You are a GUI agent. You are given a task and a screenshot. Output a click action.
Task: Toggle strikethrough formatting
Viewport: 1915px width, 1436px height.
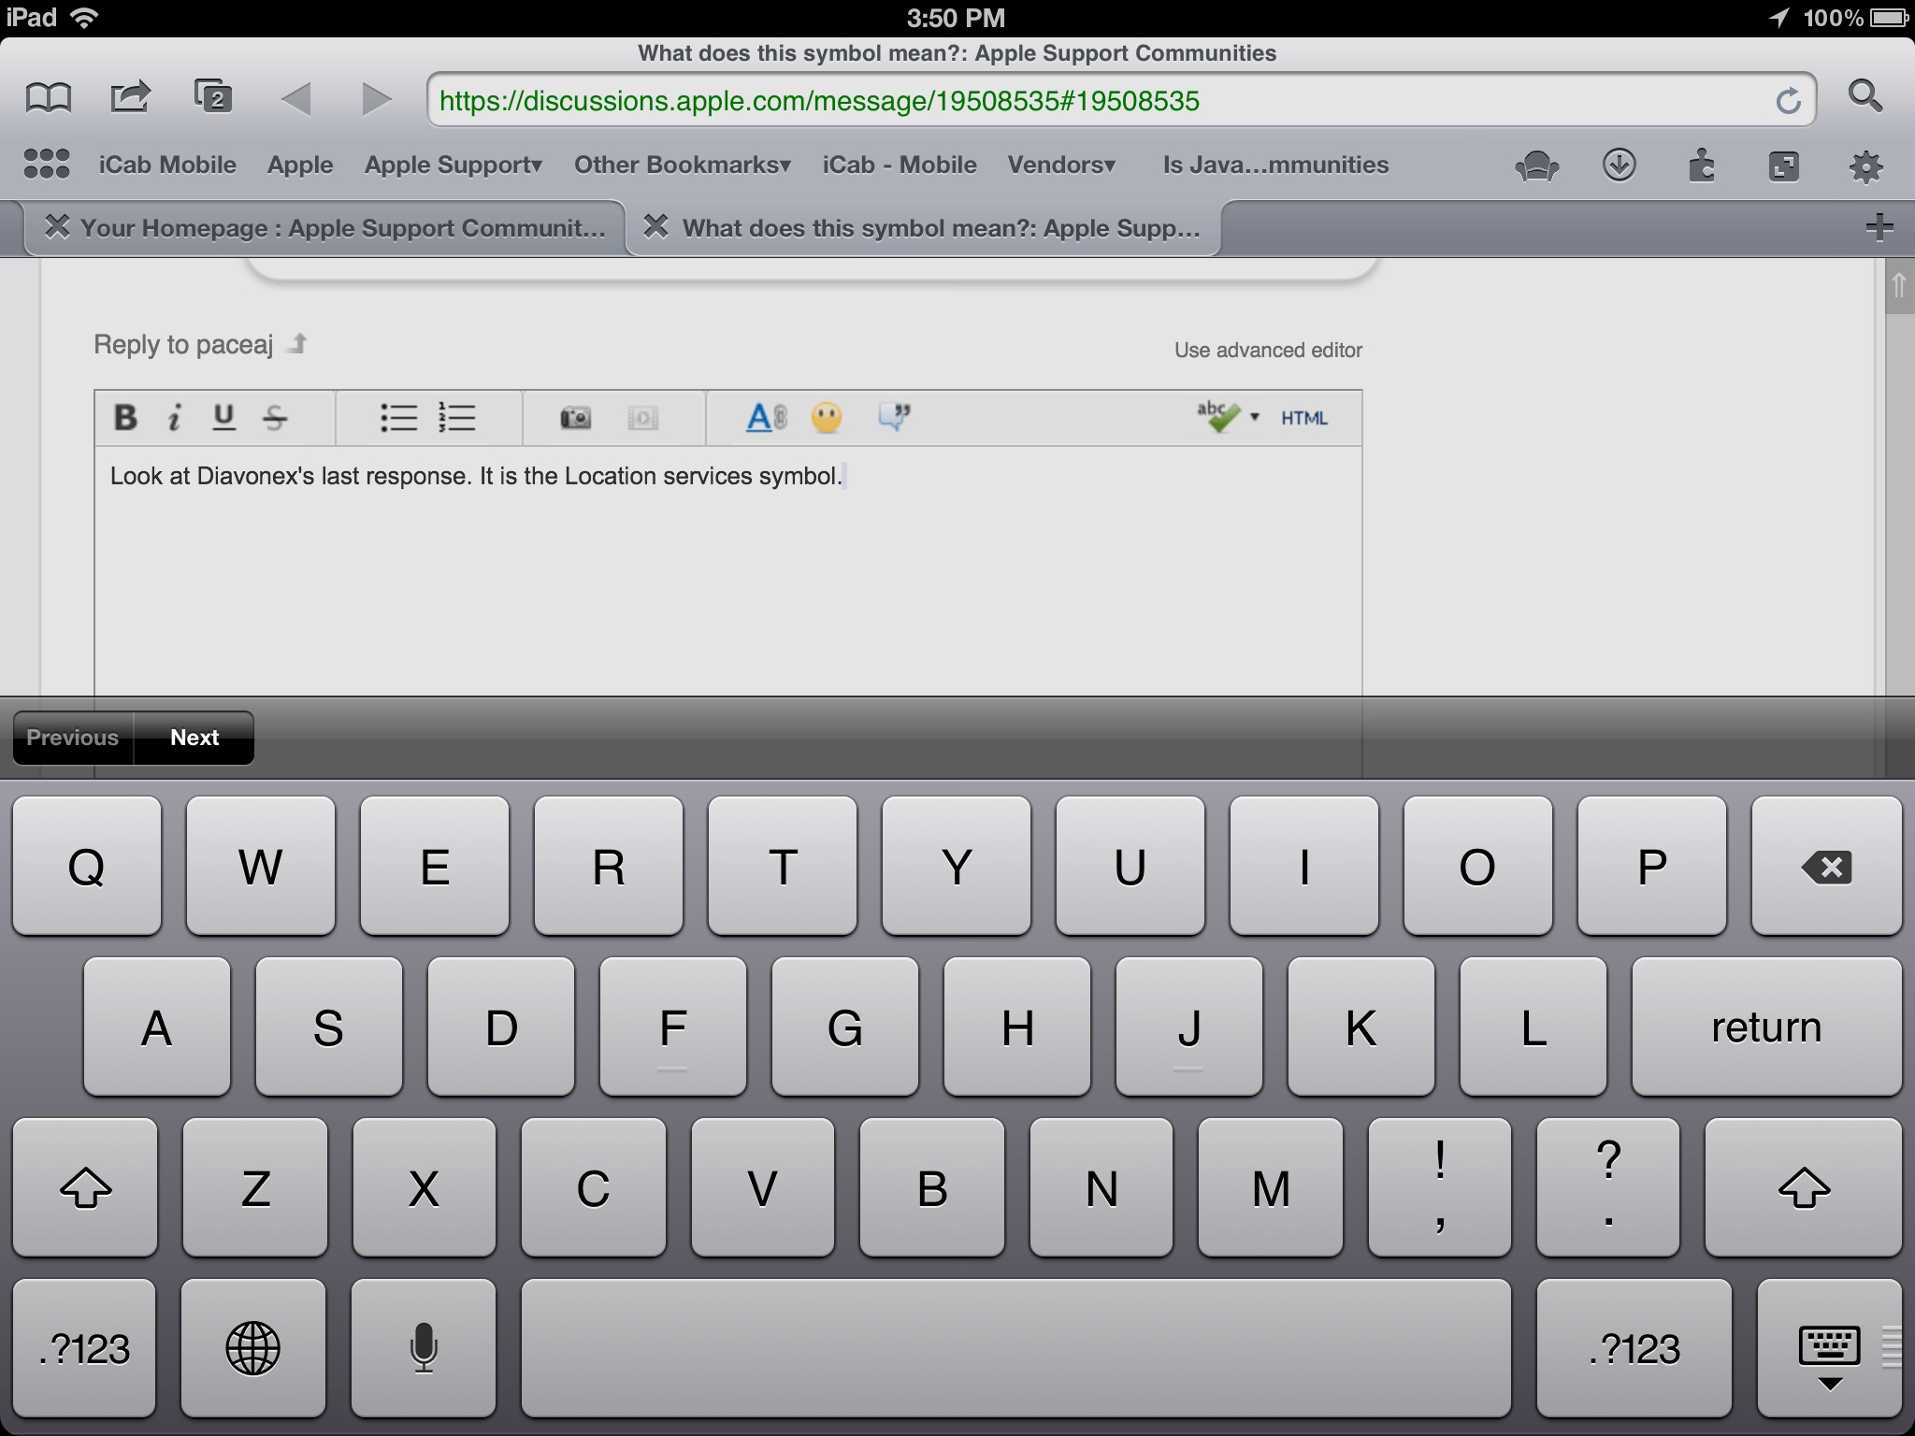(275, 417)
